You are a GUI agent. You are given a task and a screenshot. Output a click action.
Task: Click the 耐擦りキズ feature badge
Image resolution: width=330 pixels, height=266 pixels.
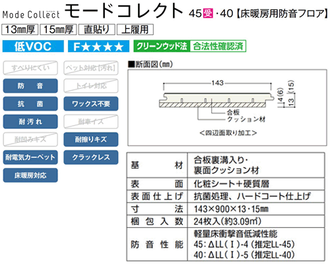tap(91, 140)
